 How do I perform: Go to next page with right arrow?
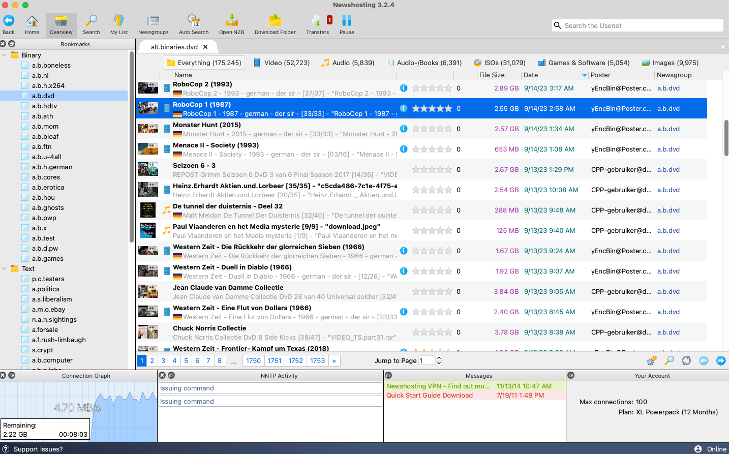[x=721, y=360]
